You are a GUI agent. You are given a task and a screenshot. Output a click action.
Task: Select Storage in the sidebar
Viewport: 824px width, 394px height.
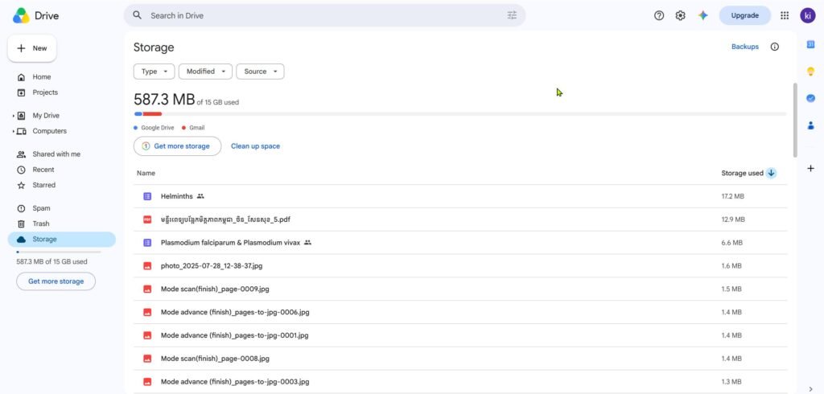coord(61,240)
